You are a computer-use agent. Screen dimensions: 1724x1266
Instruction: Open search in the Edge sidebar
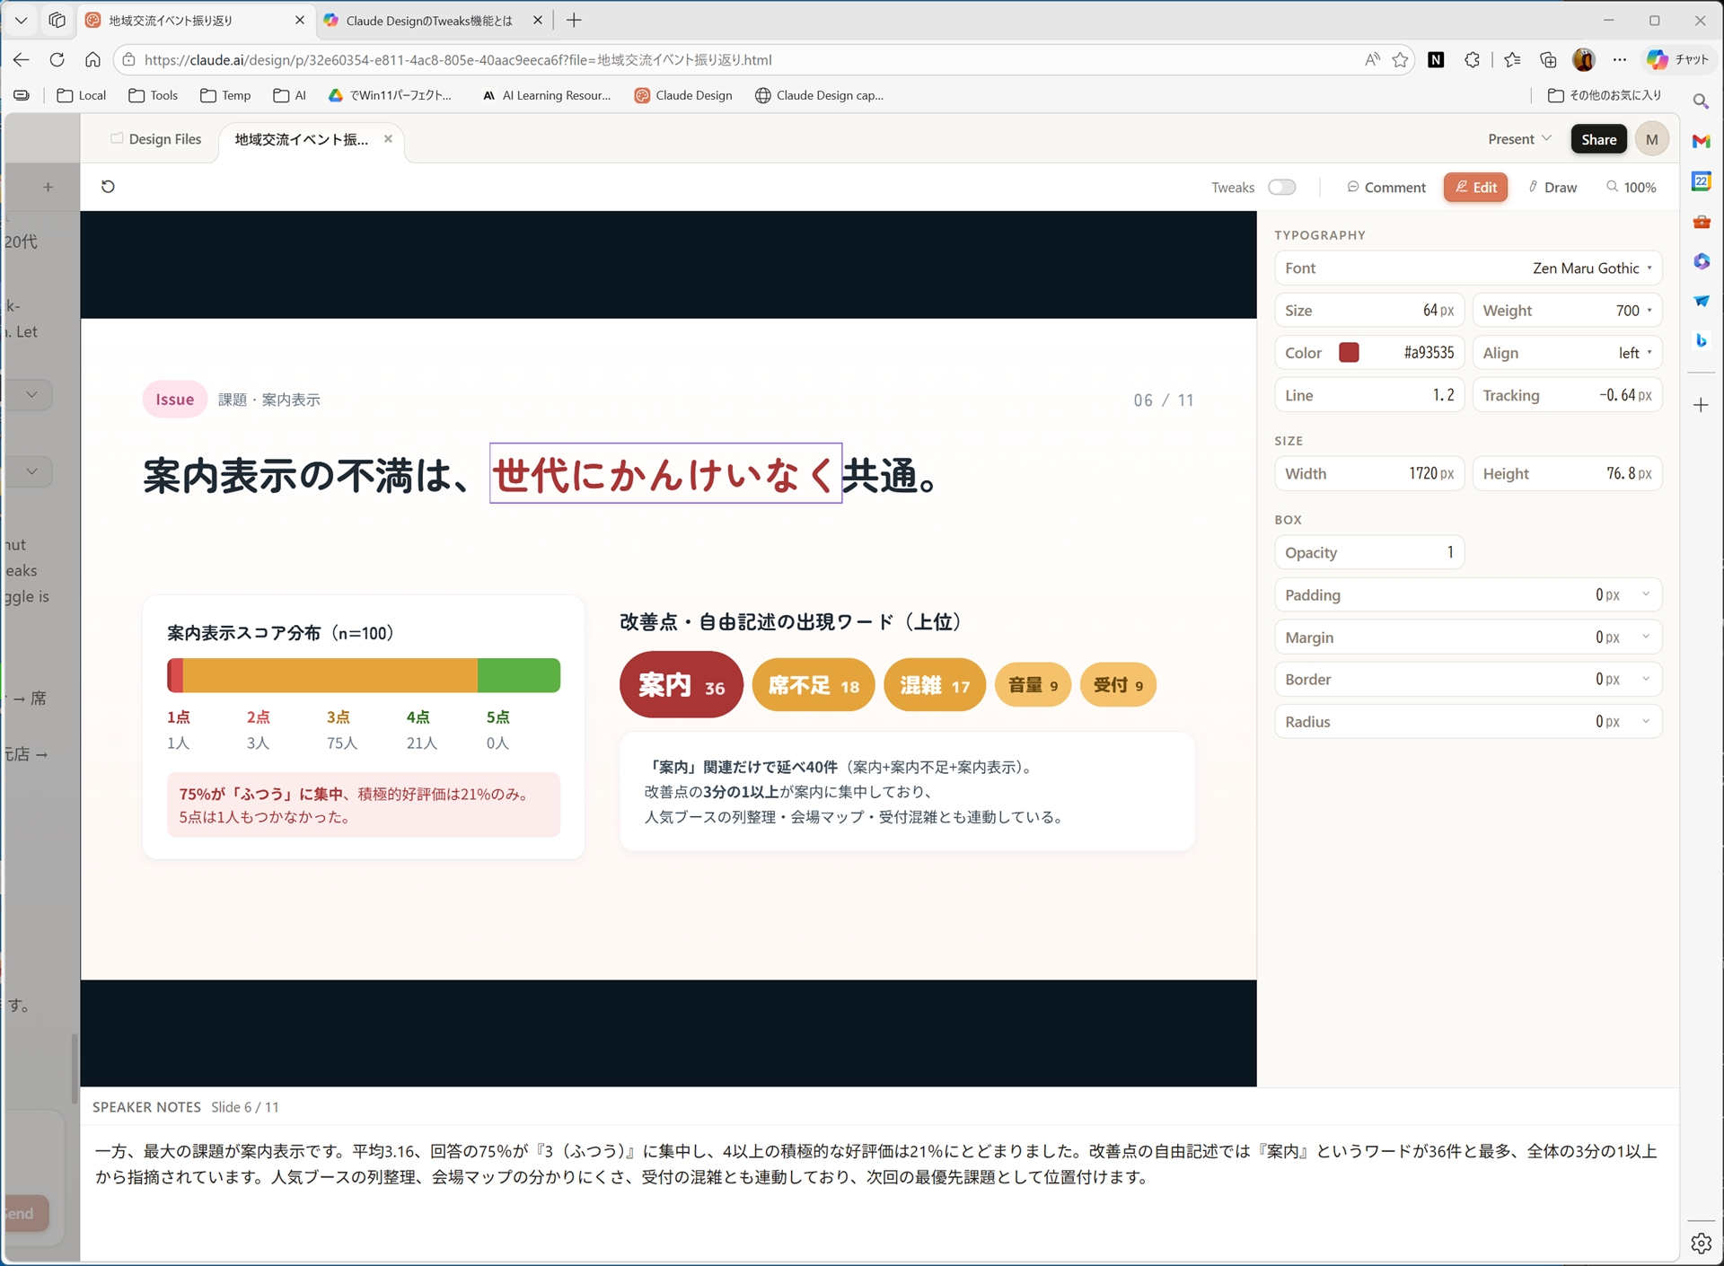[1702, 101]
